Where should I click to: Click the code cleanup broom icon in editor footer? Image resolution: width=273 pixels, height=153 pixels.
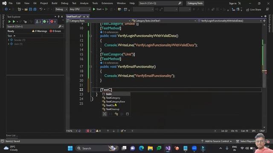pos(122,131)
